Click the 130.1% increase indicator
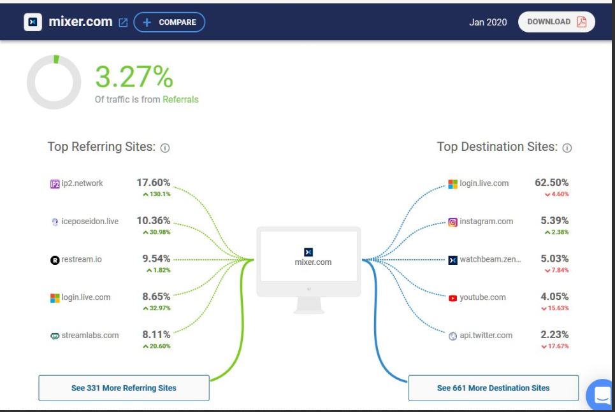The height and width of the screenshot is (412, 615). 157,194
